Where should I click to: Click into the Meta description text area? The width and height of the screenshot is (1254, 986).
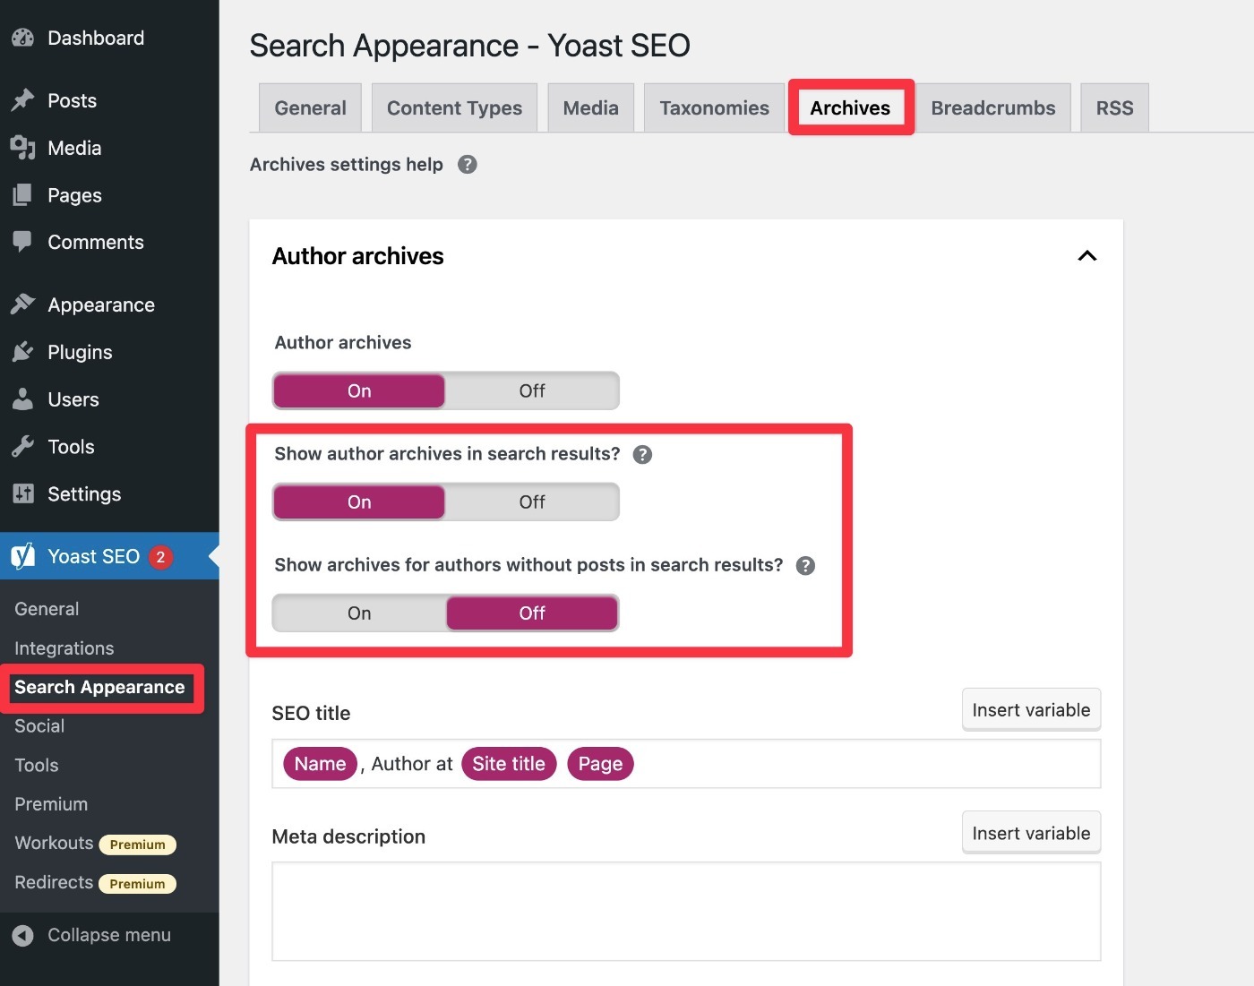coord(686,912)
